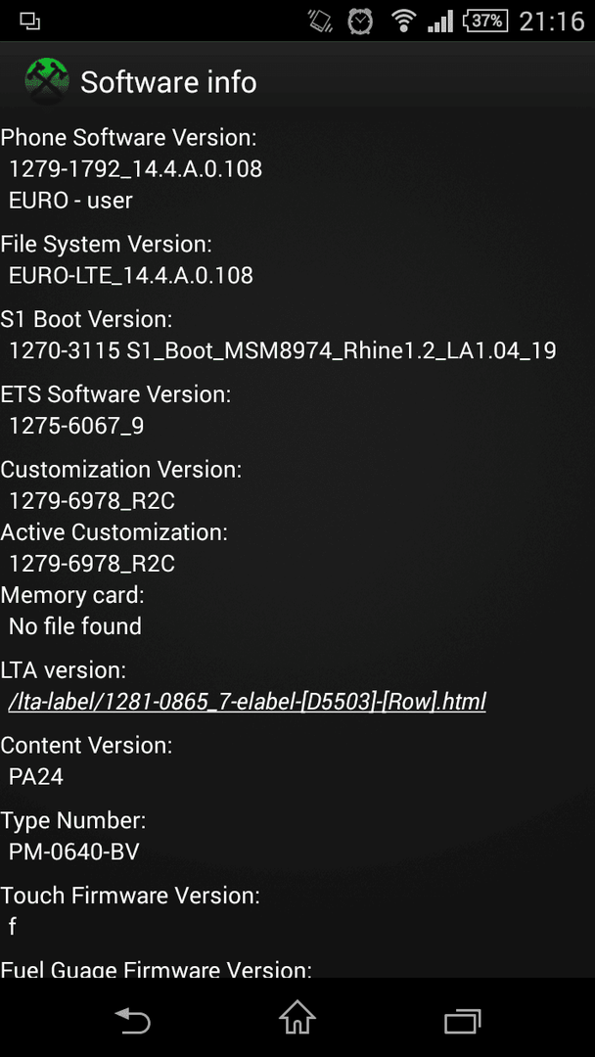This screenshot has height=1057, width=595.
Task: Tap the 21:16 clock in status bar
Action: 552,22
